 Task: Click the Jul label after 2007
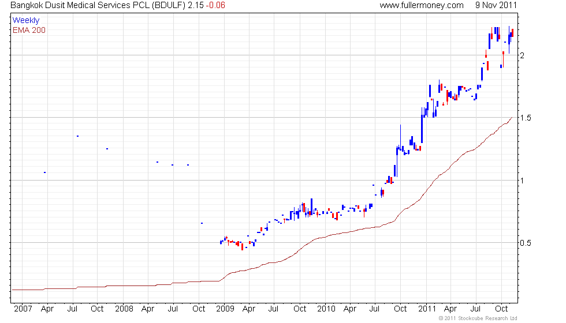(72, 309)
